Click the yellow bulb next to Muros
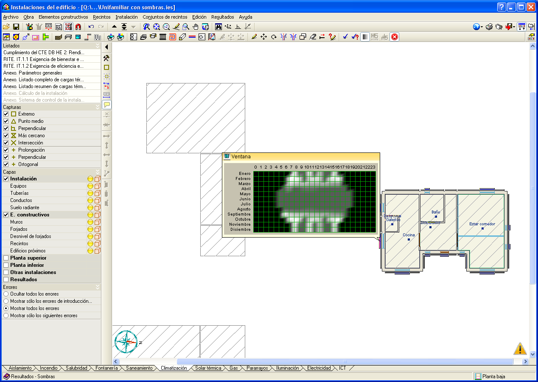Viewport: 538px width, 382px height. (90, 222)
